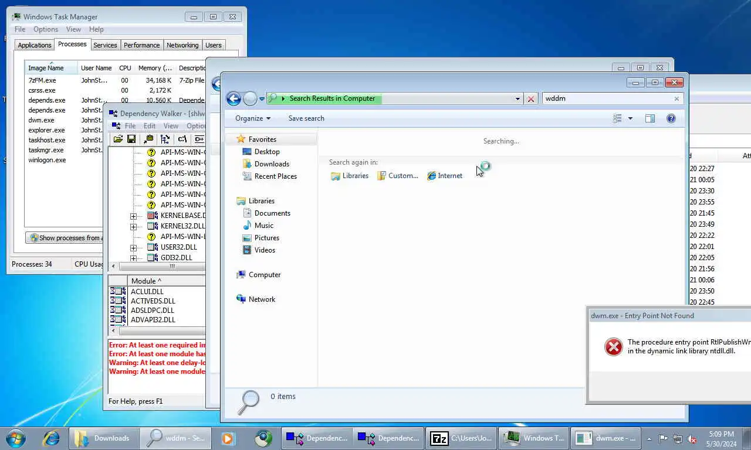Open the Start menu orb
Screen dimensions: 751x450
pyautogui.click(x=16, y=438)
